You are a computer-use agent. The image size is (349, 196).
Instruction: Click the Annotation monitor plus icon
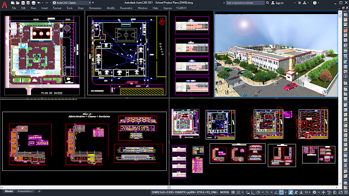323,192
